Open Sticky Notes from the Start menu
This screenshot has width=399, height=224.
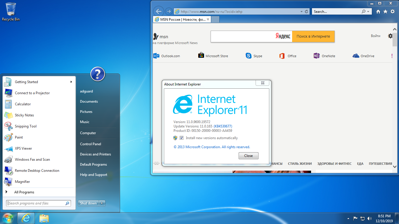(39, 115)
